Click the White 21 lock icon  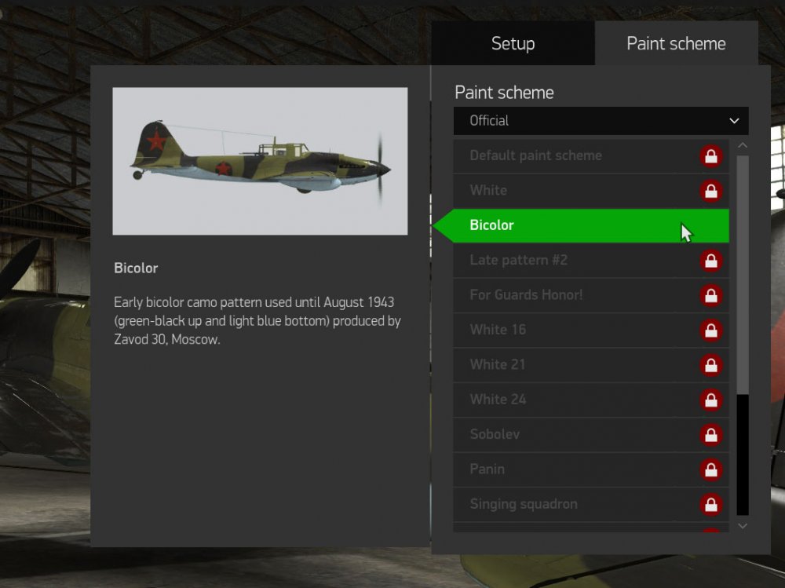(x=711, y=365)
